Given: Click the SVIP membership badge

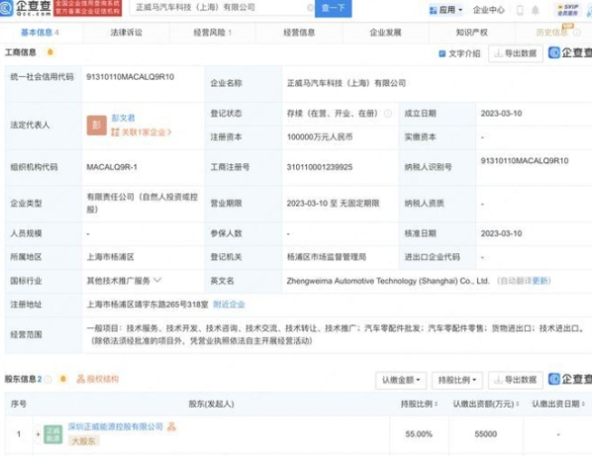Looking at the screenshot, I should pos(568,10).
